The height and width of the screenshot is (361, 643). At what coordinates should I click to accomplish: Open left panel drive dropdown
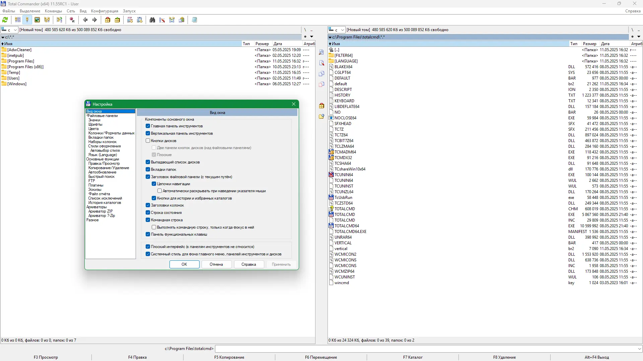coord(15,30)
